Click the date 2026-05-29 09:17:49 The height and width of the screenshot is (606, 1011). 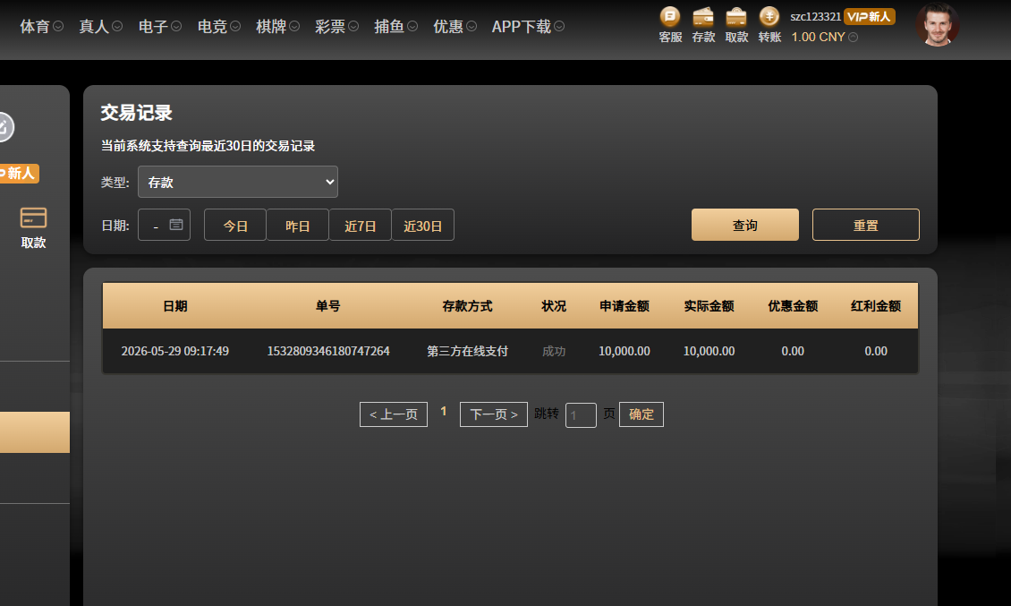174,351
